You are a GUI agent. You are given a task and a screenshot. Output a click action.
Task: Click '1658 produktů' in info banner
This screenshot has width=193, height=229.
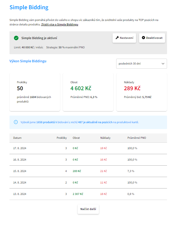pos(46,122)
